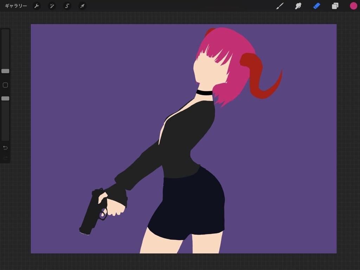Select the Smudge tool

coord(298,6)
